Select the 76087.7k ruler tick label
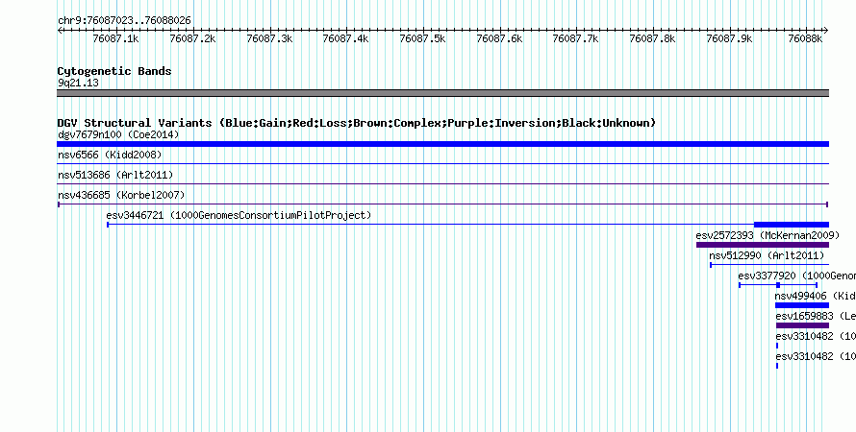Image resolution: width=856 pixels, height=432 pixels. [576, 39]
